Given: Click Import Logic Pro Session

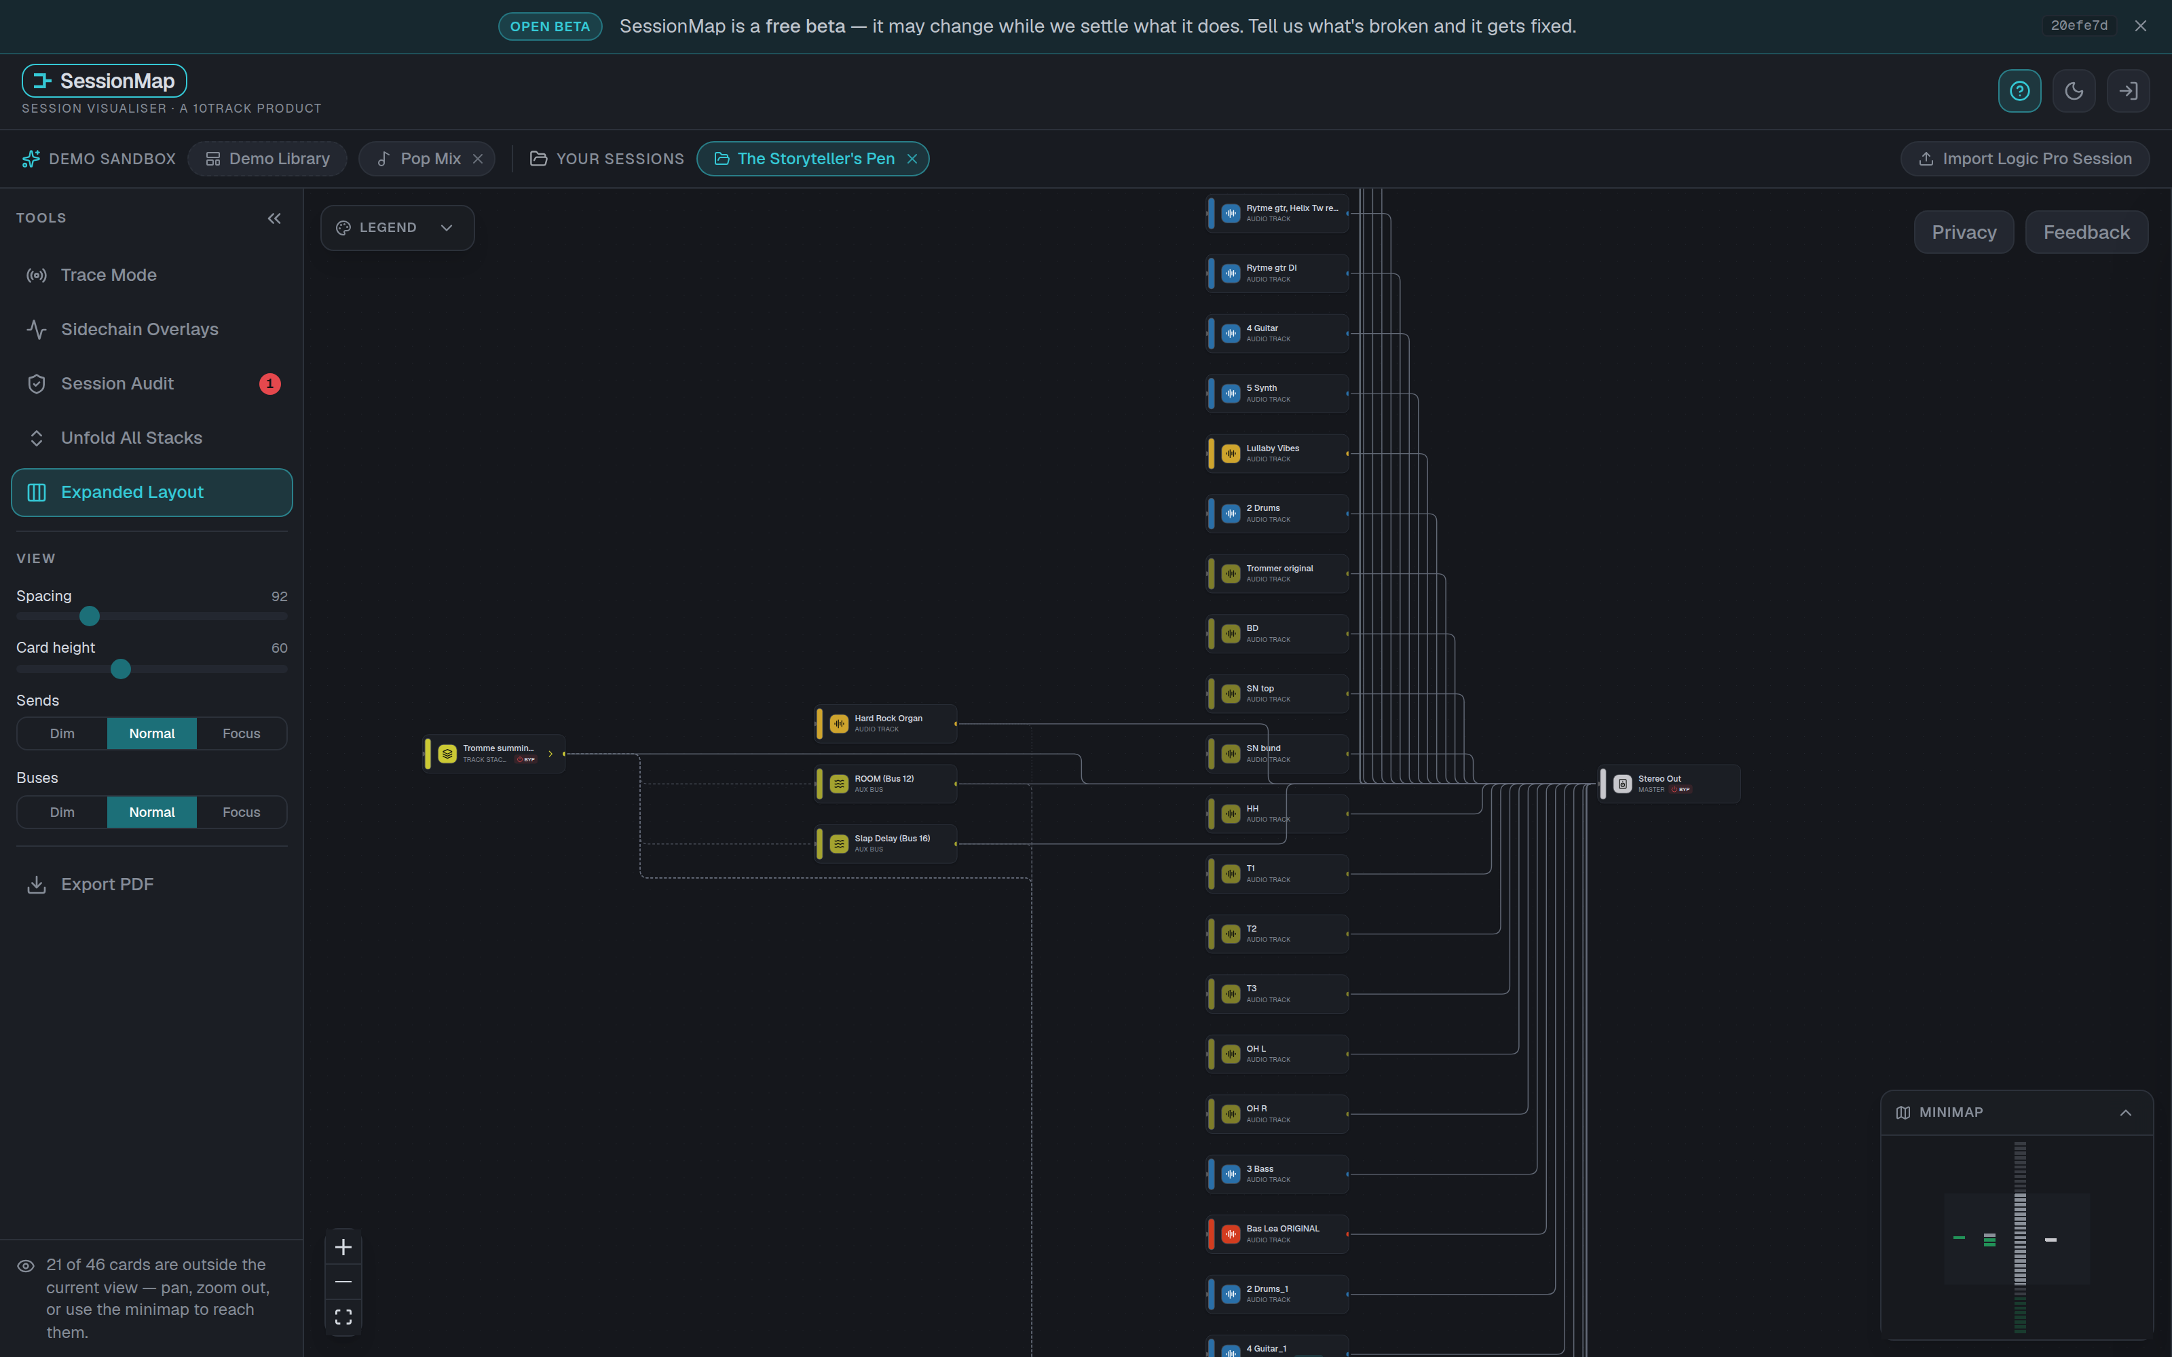Looking at the screenshot, I should click(x=2025, y=159).
